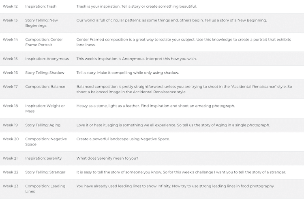
Task: Select the Week 14 row label
Action: click(x=10, y=39)
